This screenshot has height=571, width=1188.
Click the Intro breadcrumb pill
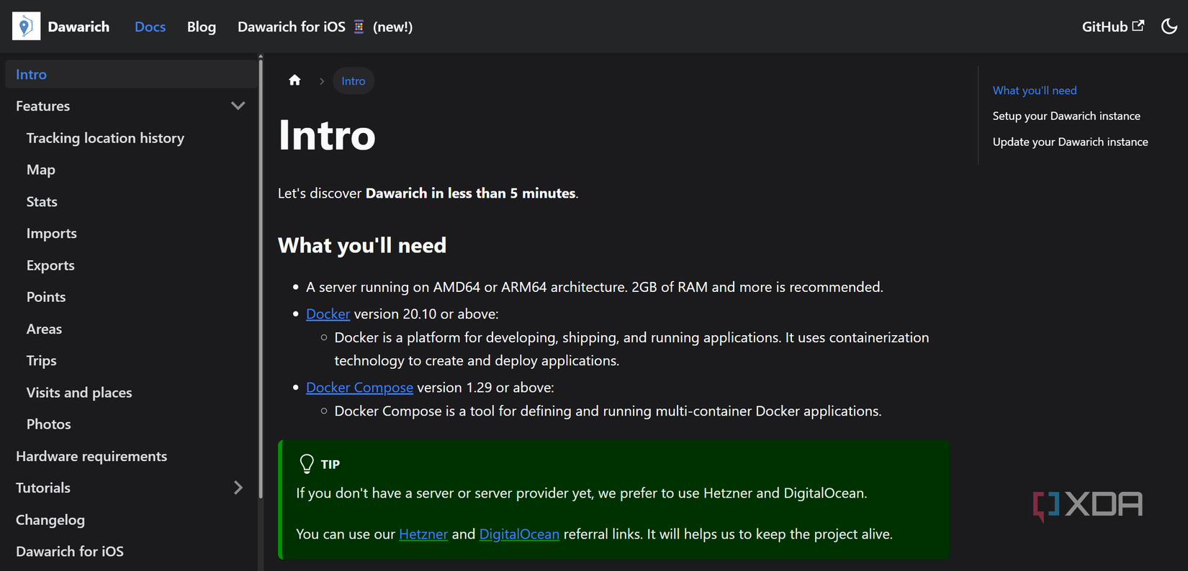point(354,81)
